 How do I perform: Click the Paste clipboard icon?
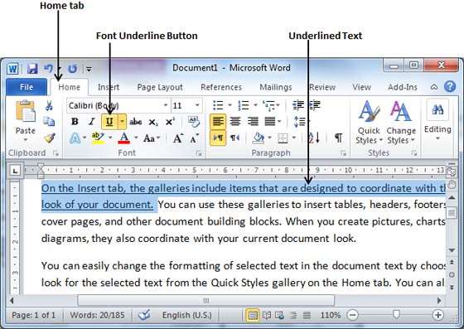tap(26, 111)
